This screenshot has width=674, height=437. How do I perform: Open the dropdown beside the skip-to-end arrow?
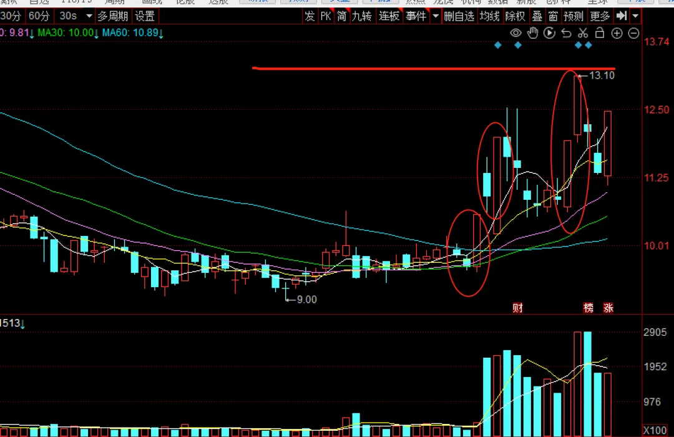635,16
